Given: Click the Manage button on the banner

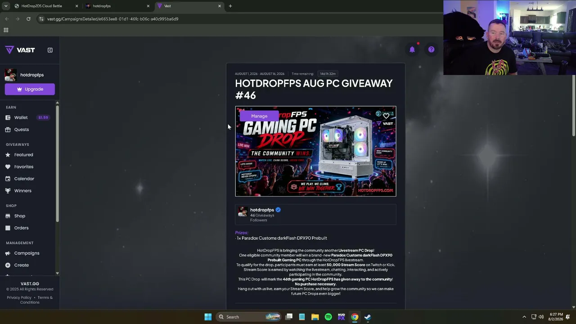Looking at the screenshot, I should (259, 116).
